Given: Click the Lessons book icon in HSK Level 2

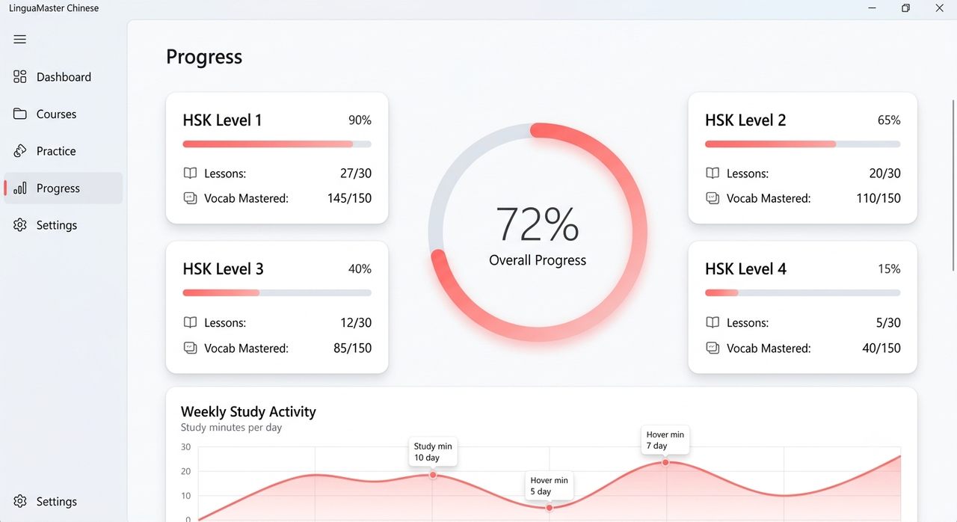Looking at the screenshot, I should [713, 173].
